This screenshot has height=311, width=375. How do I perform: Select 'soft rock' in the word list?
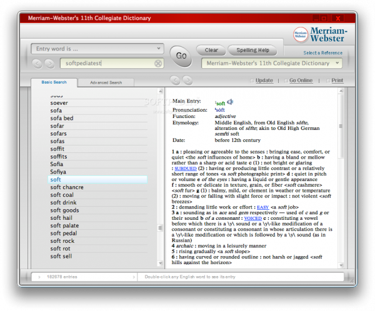[x=97, y=240]
